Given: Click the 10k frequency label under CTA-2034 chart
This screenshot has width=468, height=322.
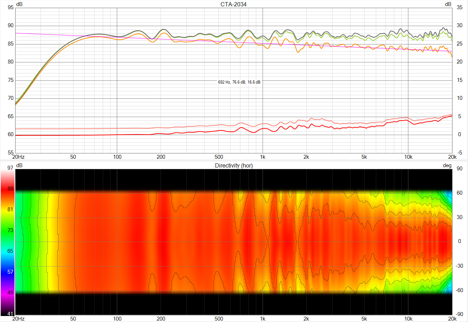Looking at the screenshot, I should pos(408,157).
